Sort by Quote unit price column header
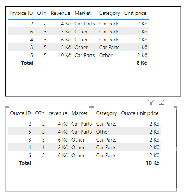187x196 pixels. click(x=140, y=113)
